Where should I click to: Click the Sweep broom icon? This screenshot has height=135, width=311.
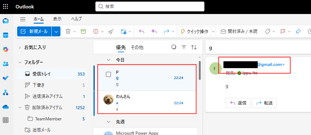pyautogui.click(x=111, y=31)
